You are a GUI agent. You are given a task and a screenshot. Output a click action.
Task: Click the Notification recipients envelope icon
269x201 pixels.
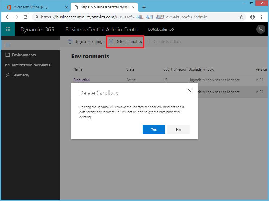coord(8,65)
